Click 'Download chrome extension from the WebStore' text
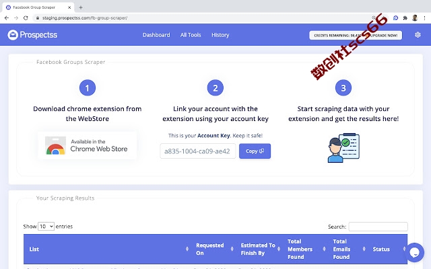 87,114
